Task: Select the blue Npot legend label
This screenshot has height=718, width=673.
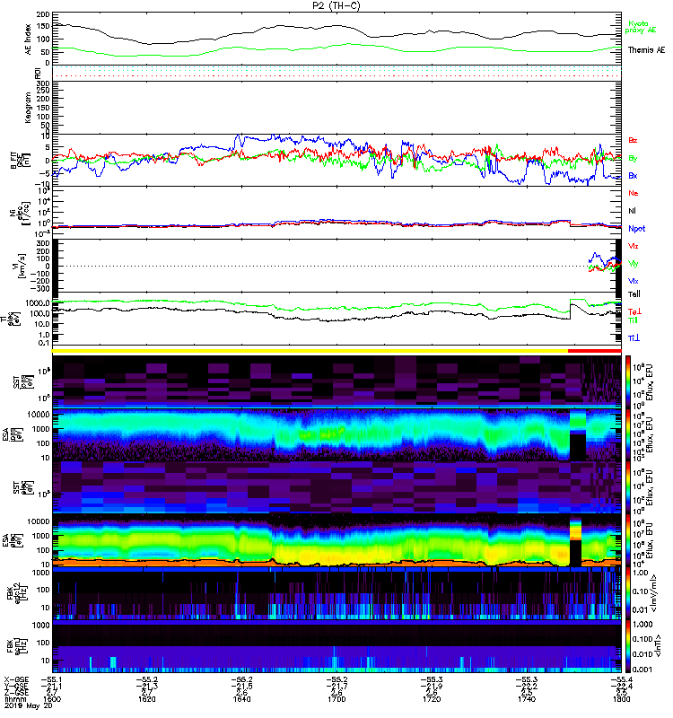Action: tap(637, 229)
